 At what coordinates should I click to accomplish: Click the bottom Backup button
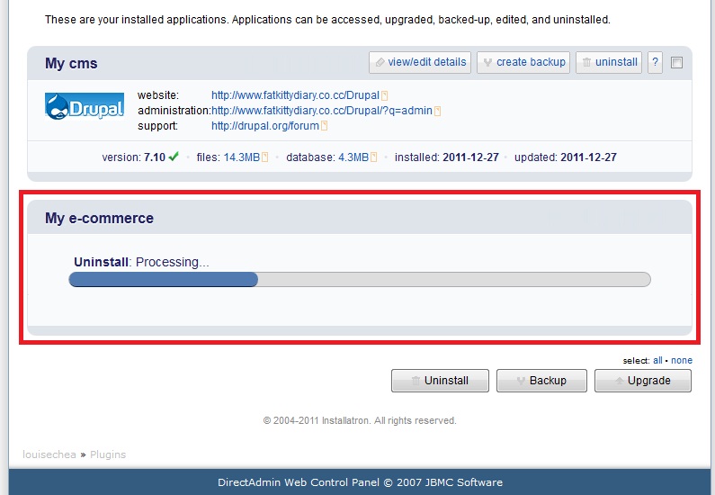click(541, 381)
